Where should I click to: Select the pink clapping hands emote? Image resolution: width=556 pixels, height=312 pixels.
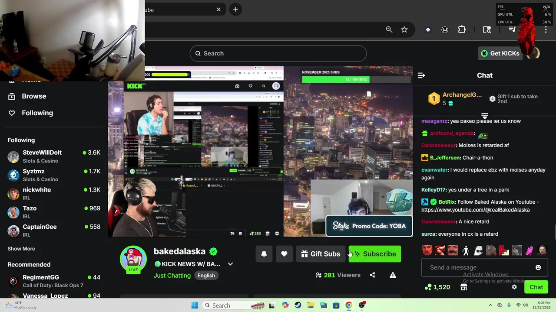click(x=529, y=250)
